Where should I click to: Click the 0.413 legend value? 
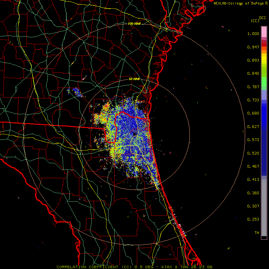click(x=253, y=180)
